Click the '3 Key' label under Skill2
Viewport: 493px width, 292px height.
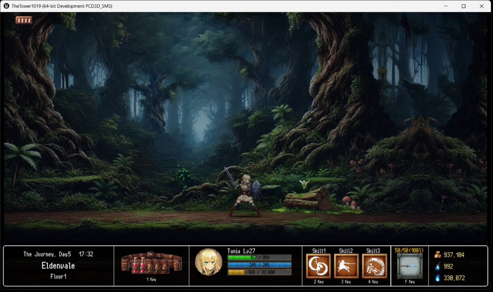(346, 282)
